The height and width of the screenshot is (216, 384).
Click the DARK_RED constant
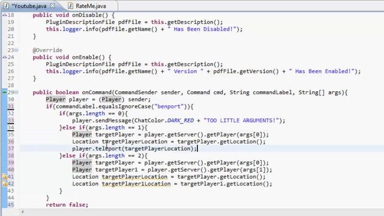[x=180, y=121]
